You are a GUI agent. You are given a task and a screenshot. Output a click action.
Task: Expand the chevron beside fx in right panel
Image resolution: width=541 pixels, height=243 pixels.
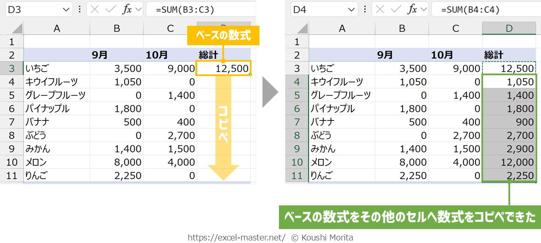click(x=424, y=10)
